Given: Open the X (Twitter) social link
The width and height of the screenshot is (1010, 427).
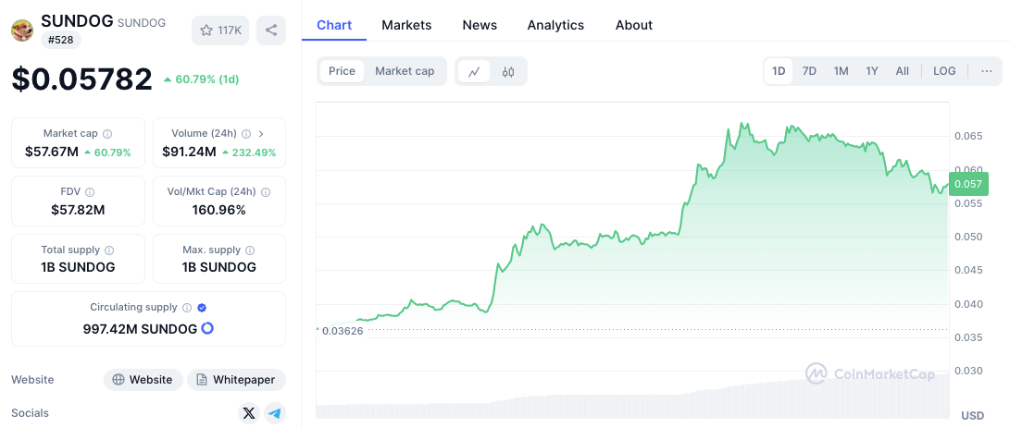Looking at the screenshot, I should (x=249, y=413).
